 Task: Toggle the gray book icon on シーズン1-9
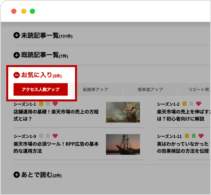click(x=41, y=136)
